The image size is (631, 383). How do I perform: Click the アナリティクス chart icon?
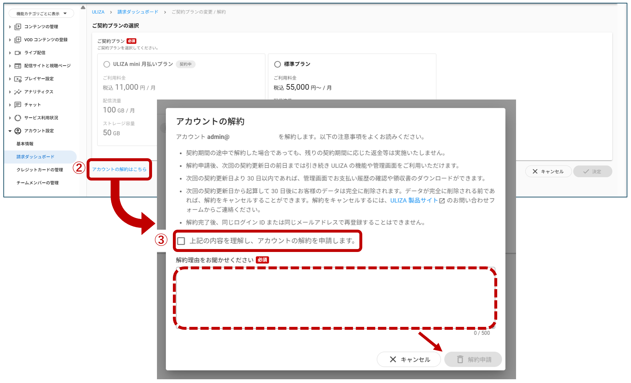18,92
